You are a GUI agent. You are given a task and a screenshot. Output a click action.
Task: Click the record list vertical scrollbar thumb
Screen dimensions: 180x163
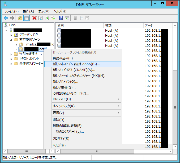[175, 107]
